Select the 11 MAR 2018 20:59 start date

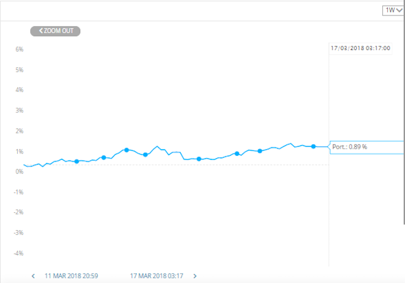(x=71, y=276)
